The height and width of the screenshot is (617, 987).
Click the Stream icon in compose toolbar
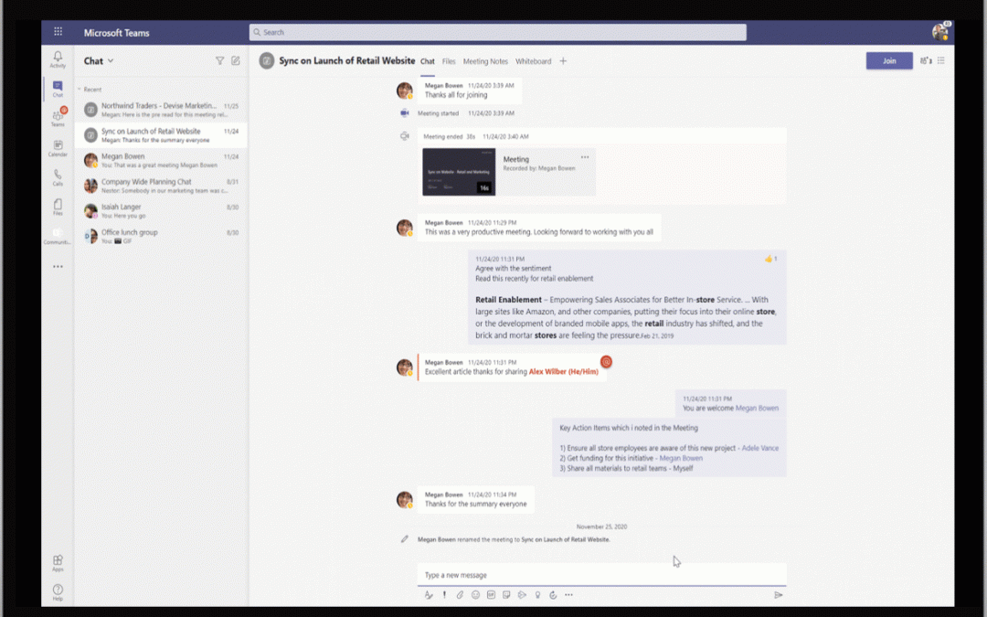pyautogui.click(x=522, y=594)
